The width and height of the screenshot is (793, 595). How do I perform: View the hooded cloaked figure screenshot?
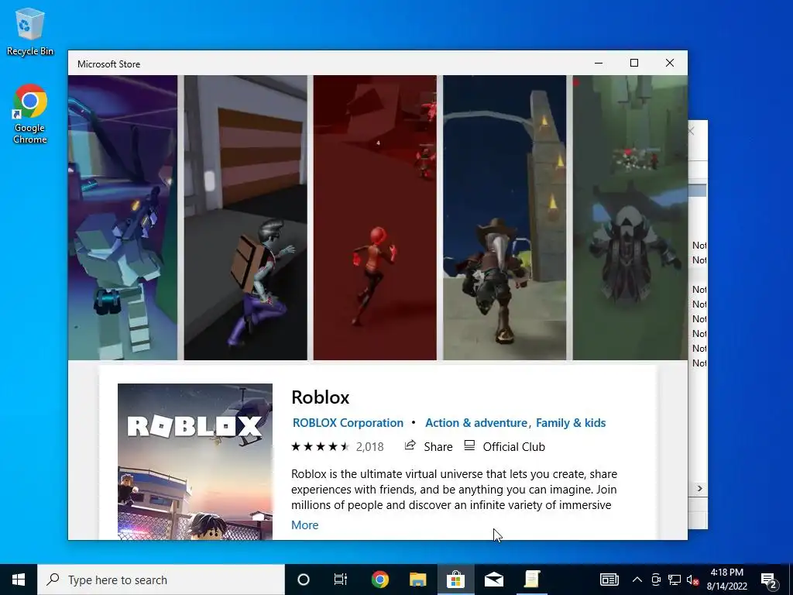[x=630, y=218]
